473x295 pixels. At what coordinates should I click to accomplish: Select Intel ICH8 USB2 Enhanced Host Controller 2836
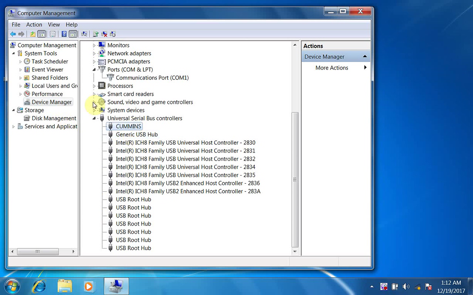pyautogui.click(x=188, y=183)
